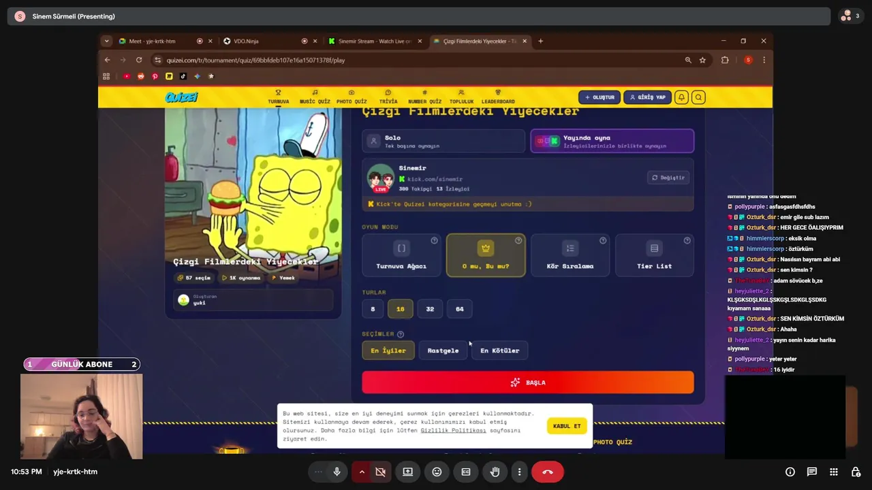The width and height of the screenshot is (872, 490).
Task: Set rounds to 8
Action: (373, 309)
